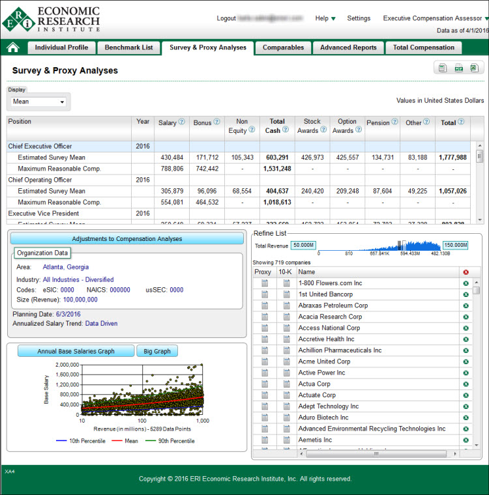489x495 pixels.
Task: Open Executive Compensation Assessor dropdown
Action: pyautogui.click(x=436, y=18)
